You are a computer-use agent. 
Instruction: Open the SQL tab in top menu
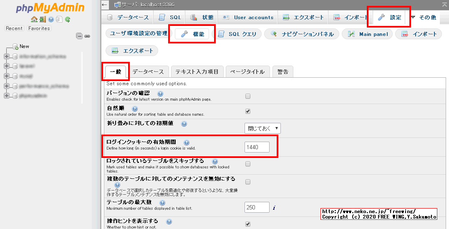[169, 18]
